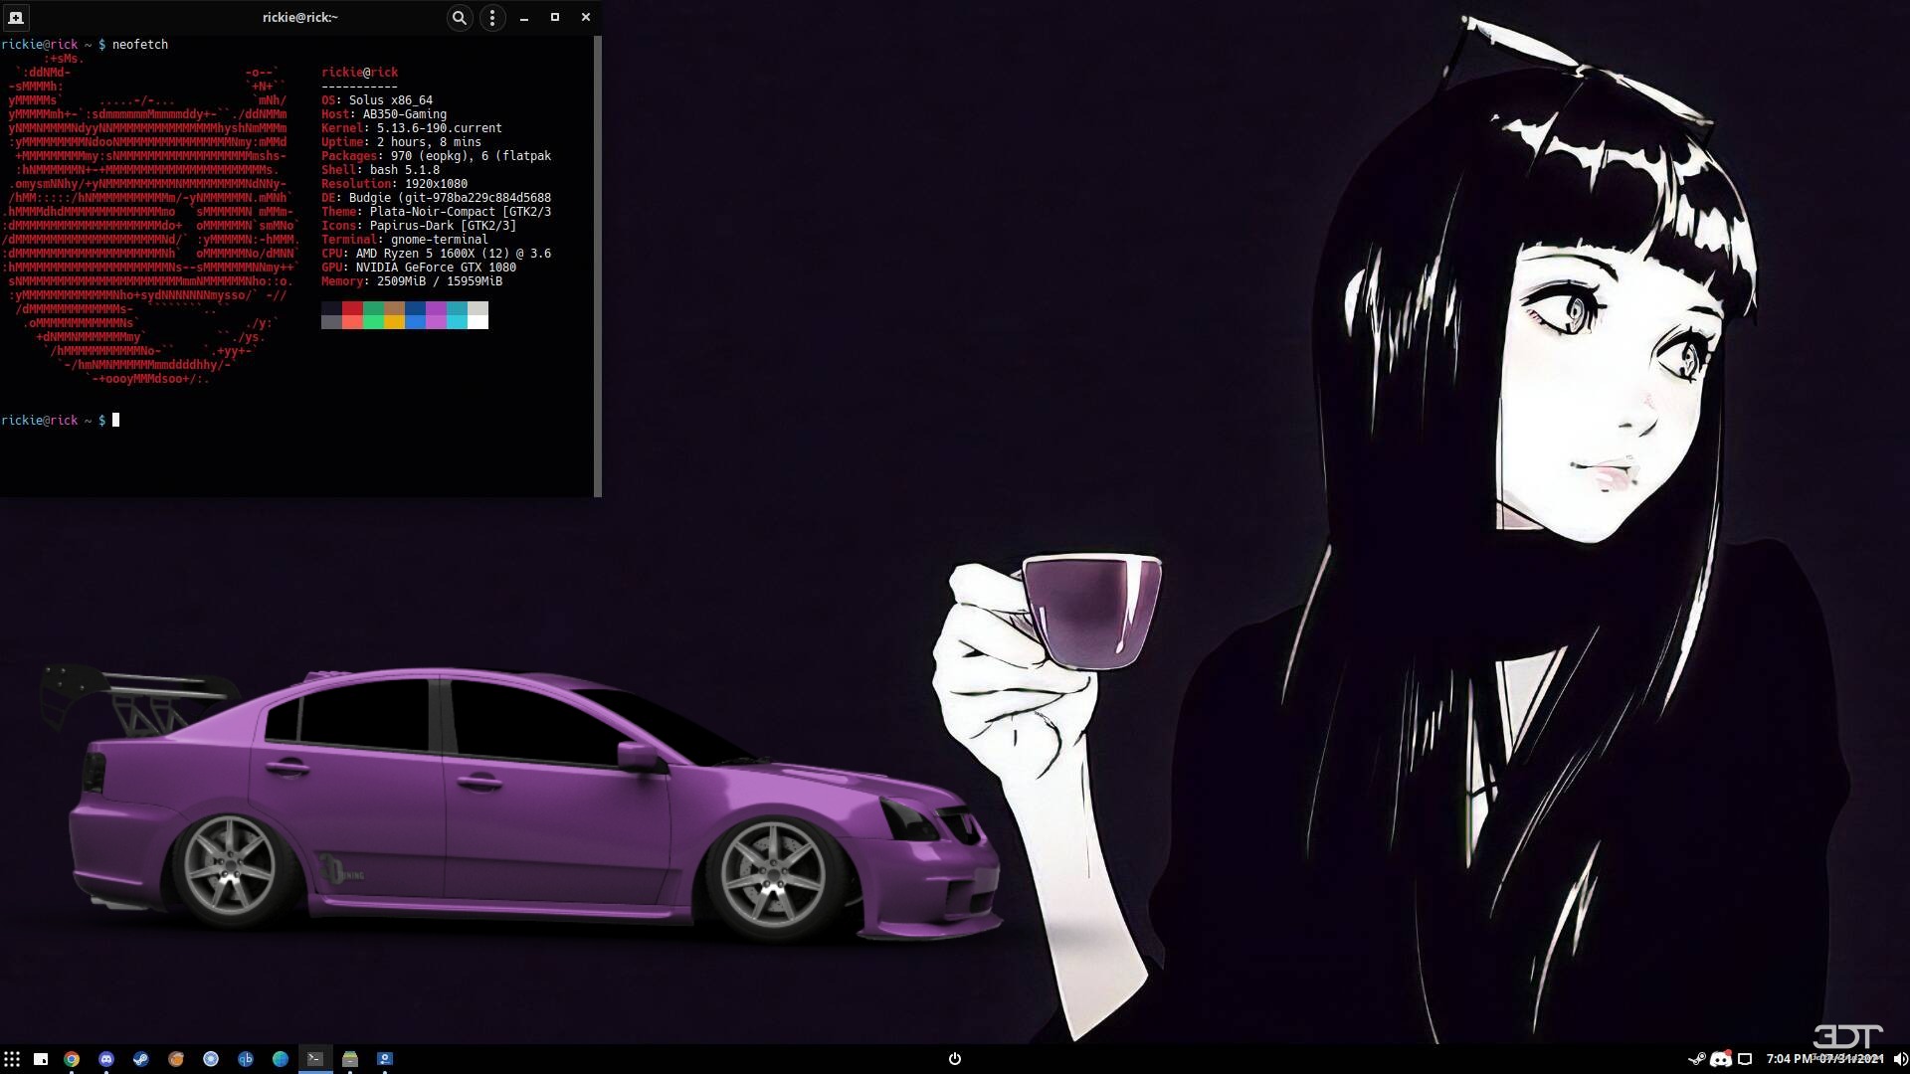1910x1074 pixels.
Task: Open Discord tray icon with notification
Action: (x=1720, y=1059)
